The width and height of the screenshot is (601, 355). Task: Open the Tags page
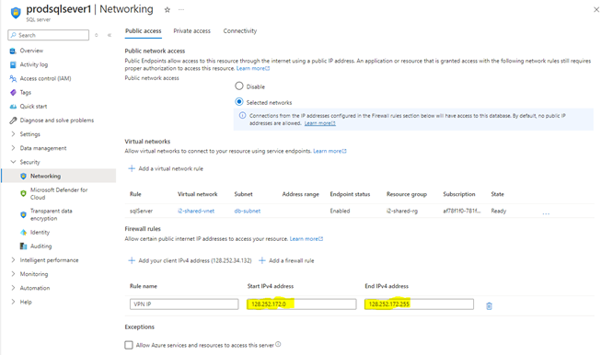coord(25,92)
